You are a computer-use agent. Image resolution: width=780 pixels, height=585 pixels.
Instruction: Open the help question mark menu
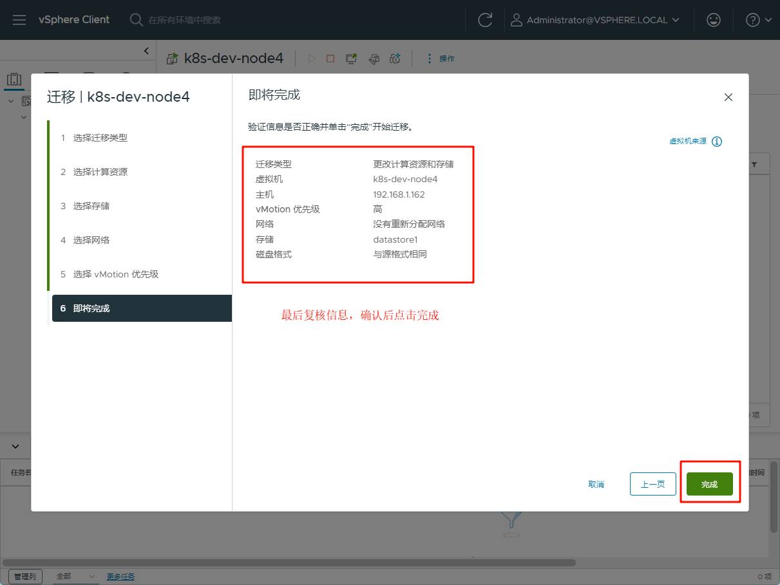pyautogui.click(x=758, y=20)
